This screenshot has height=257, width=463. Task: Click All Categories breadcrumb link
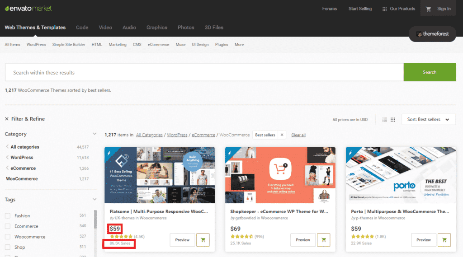pos(149,135)
